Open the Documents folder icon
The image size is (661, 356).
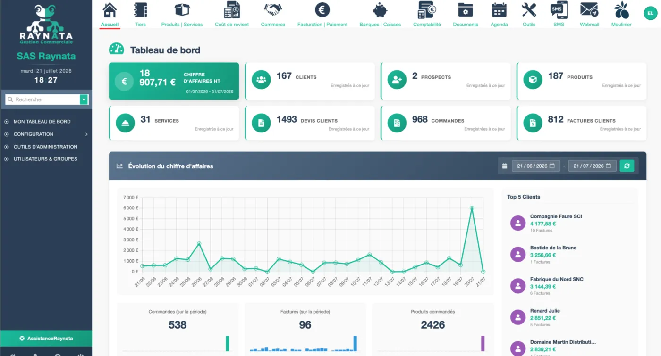[x=466, y=9]
